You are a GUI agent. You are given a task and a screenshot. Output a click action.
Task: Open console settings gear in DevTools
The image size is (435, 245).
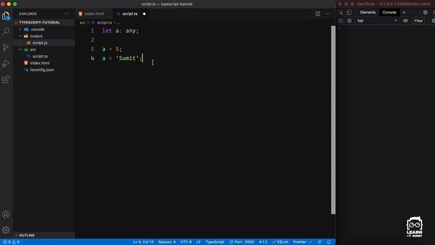pyautogui.click(x=433, y=21)
